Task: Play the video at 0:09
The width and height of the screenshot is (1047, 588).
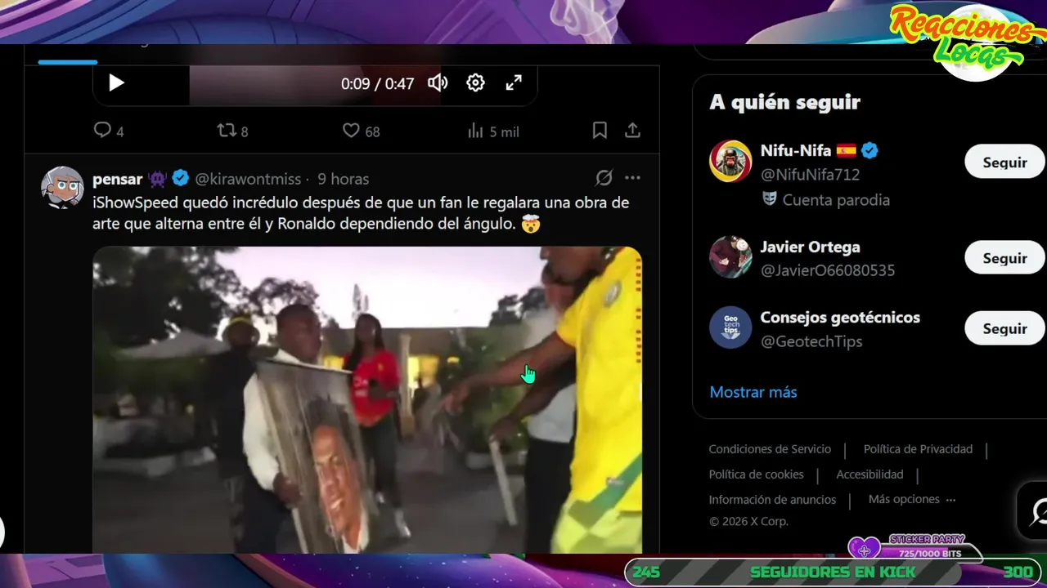Action: [116, 82]
